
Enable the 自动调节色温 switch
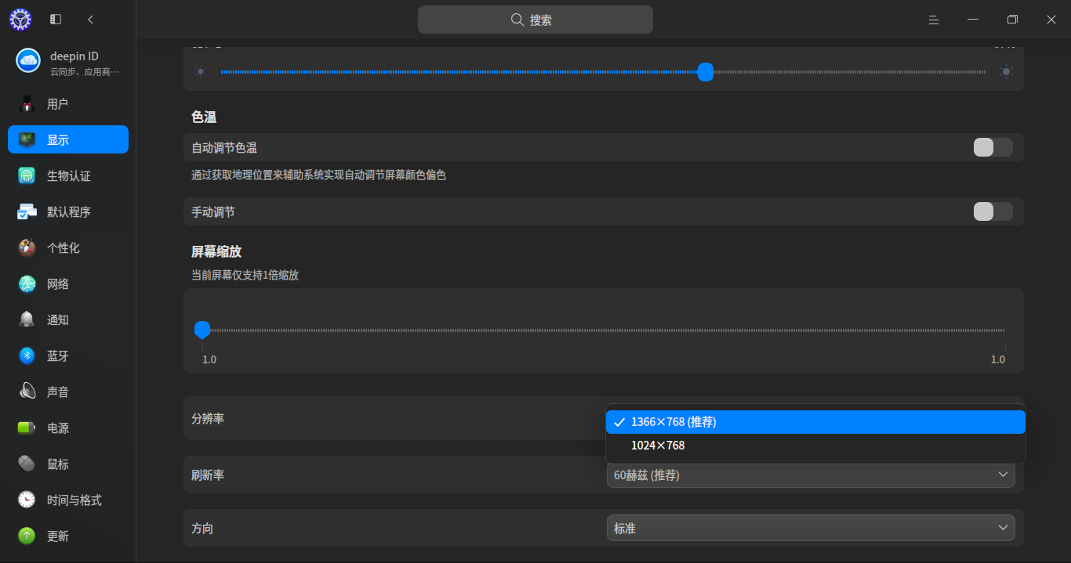pos(993,147)
